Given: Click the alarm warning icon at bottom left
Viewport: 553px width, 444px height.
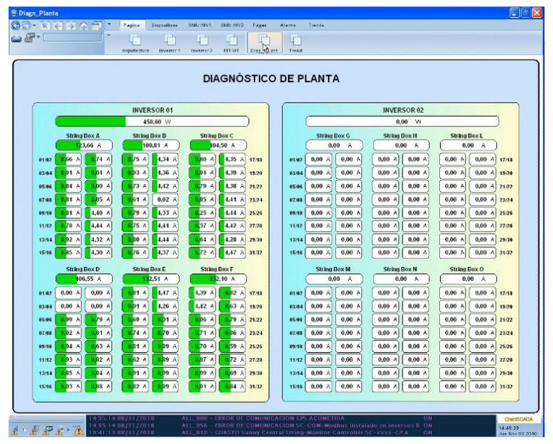Looking at the screenshot, I should click(78, 431).
